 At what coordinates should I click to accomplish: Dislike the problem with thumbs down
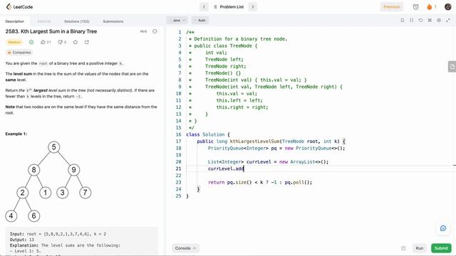click(x=62, y=42)
